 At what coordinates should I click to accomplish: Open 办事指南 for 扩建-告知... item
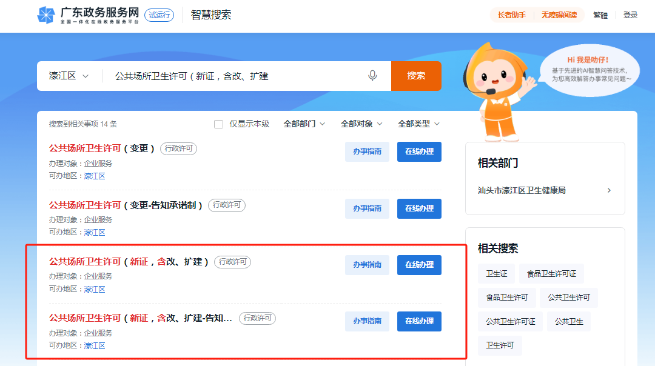pyautogui.click(x=367, y=321)
